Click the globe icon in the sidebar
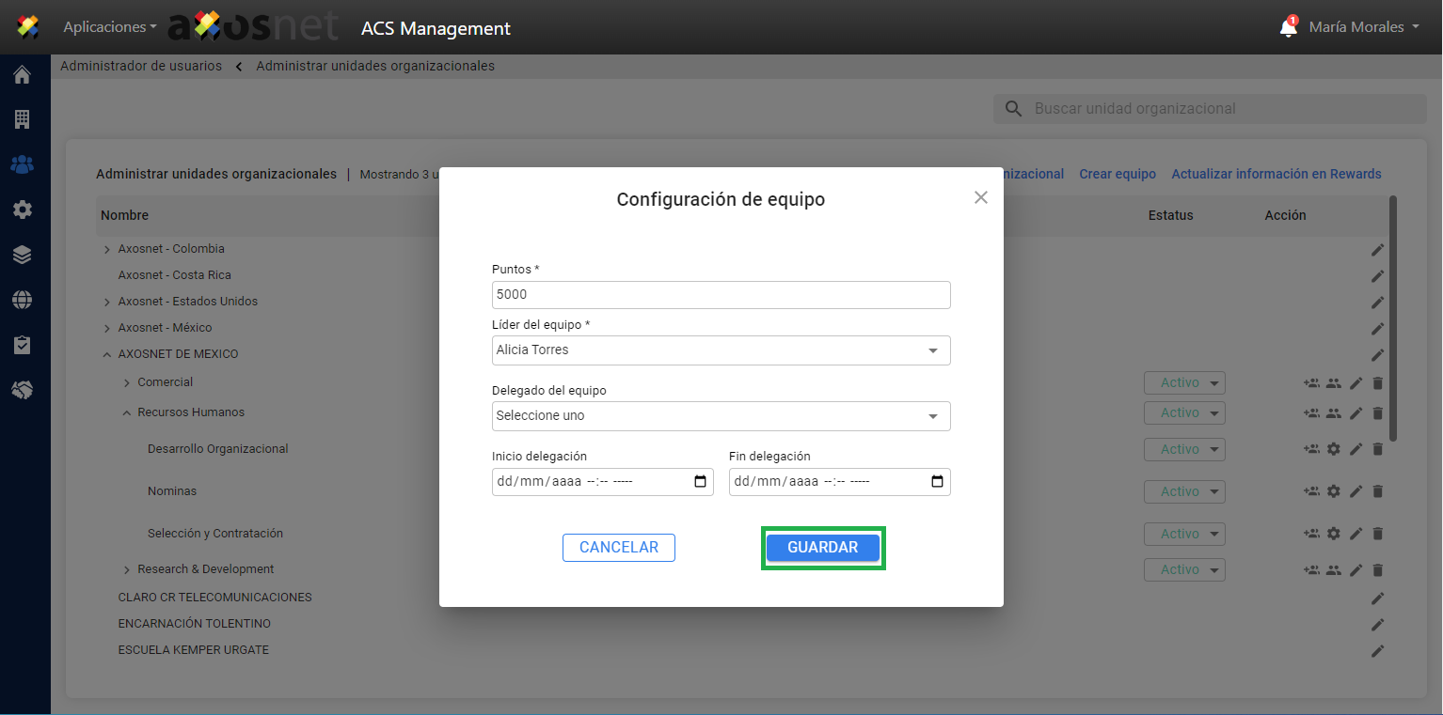 click(22, 300)
